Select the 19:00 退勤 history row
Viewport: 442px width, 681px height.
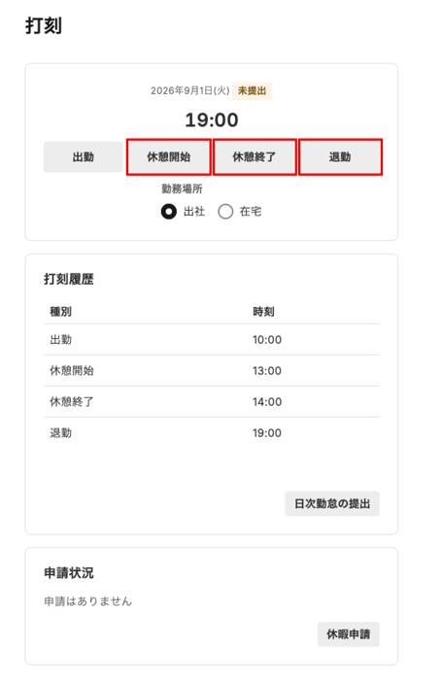click(x=212, y=433)
